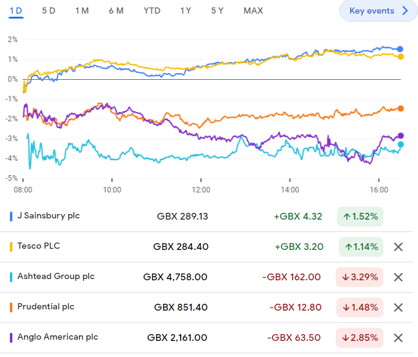
Task: Click price GBX 284.40
Action: coord(181,247)
